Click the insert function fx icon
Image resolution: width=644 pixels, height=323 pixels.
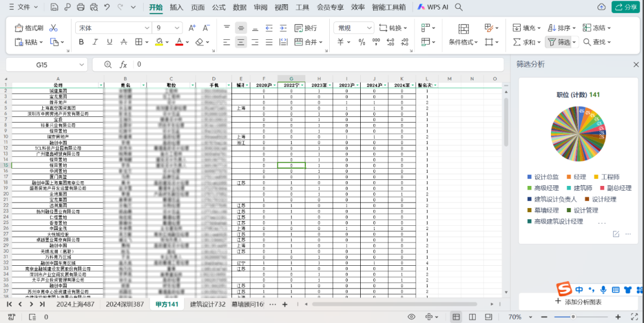[123, 64]
